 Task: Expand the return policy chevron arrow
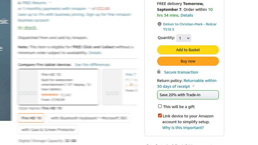click(193, 86)
